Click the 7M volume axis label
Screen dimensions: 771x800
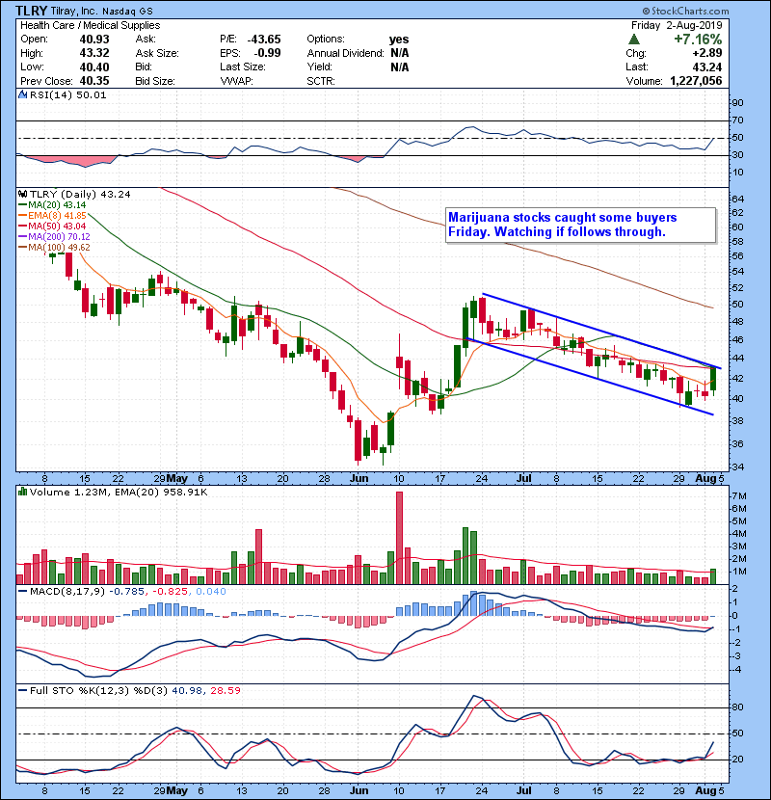[739, 496]
